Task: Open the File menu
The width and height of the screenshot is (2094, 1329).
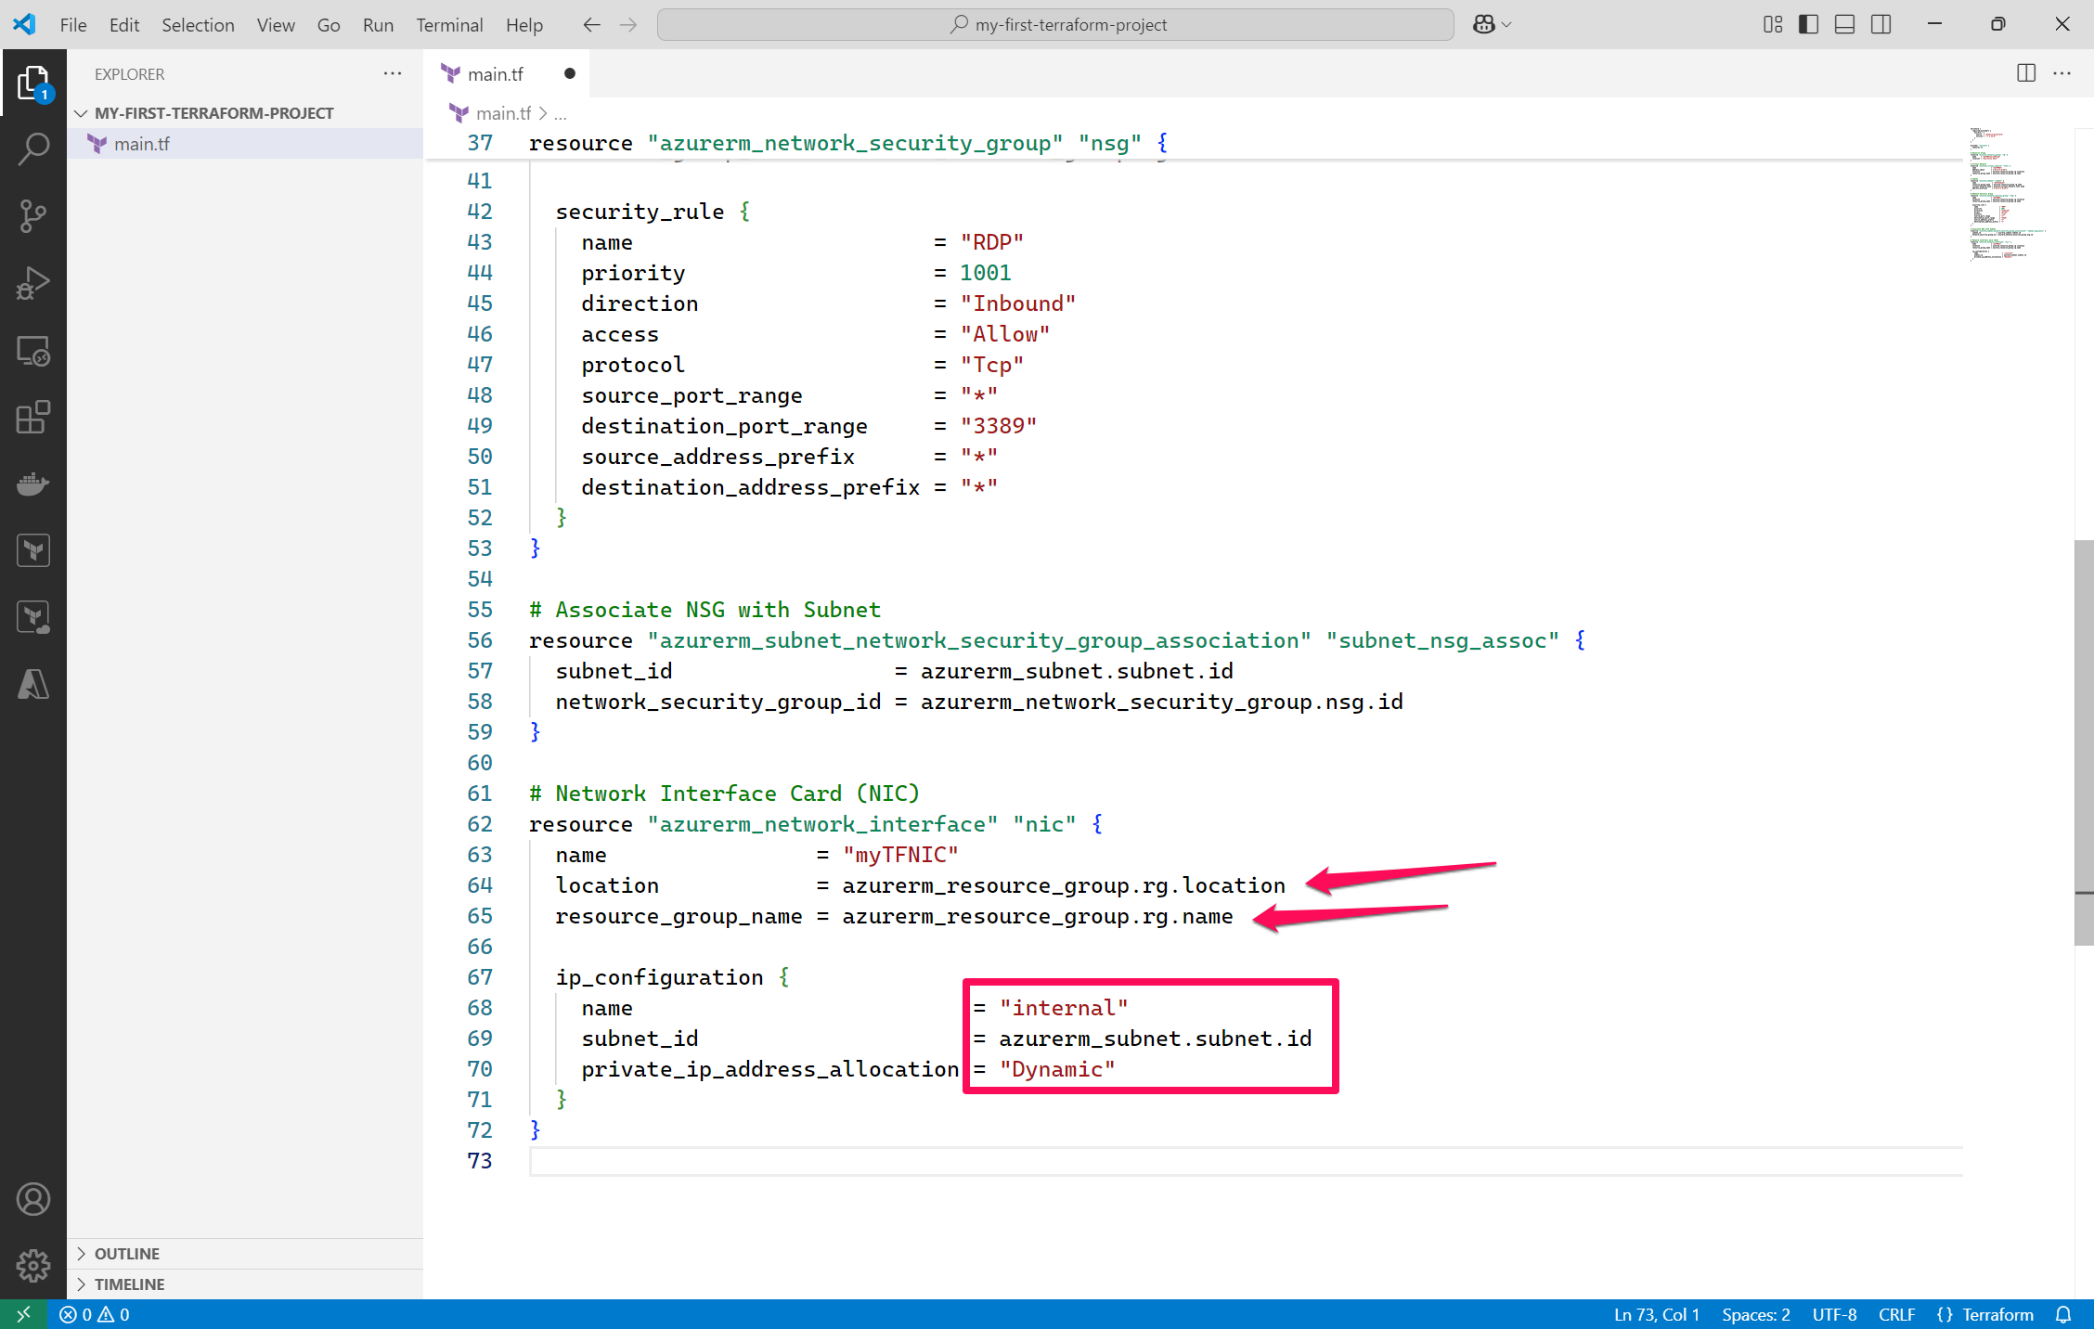Action: pyautogui.click(x=73, y=25)
